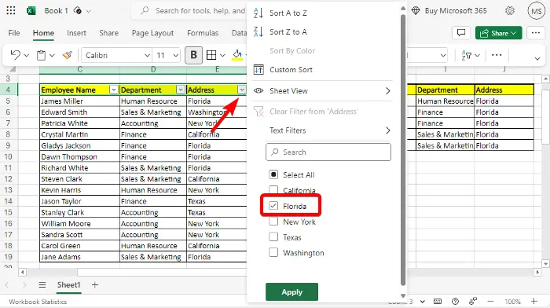550x308 pixels.
Task: Switch to the Formulas tab
Action: coord(203,33)
